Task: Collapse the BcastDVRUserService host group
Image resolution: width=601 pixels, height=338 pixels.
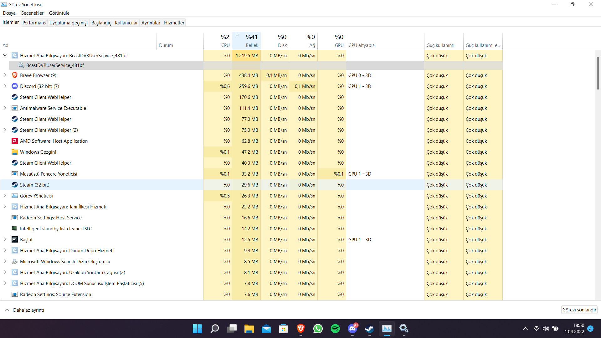Action: (x=5, y=55)
